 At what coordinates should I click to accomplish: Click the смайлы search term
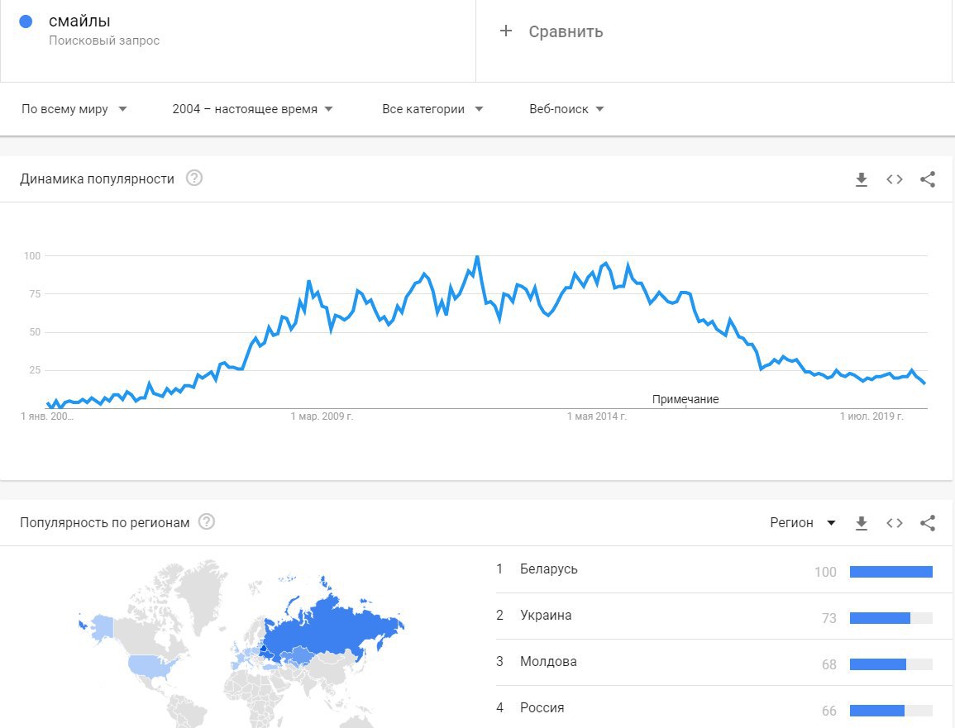pyautogui.click(x=79, y=21)
